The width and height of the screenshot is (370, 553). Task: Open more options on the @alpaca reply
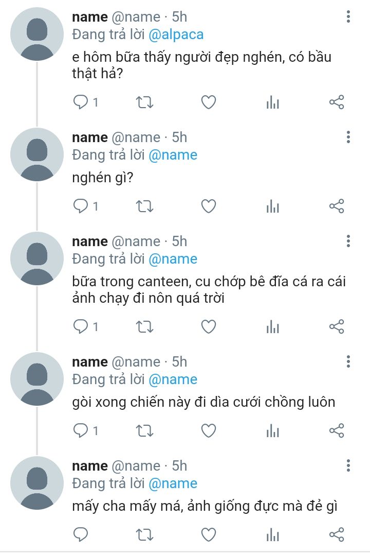[348, 17]
